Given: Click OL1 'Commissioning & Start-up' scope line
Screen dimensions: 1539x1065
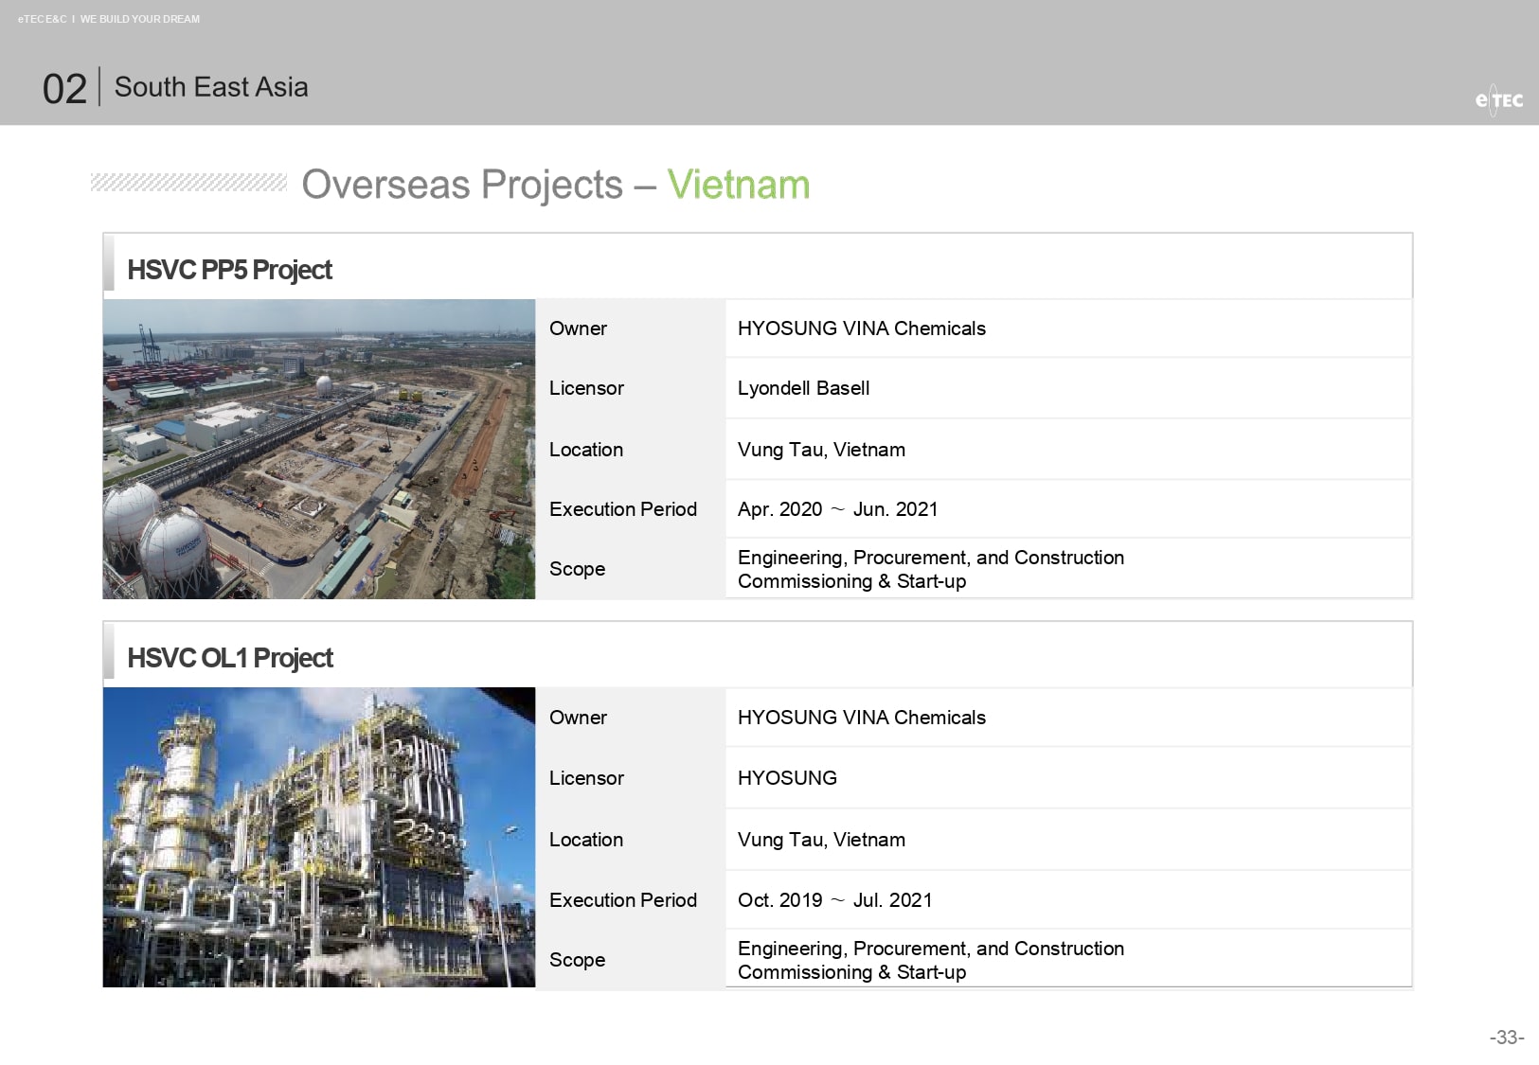Looking at the screenshot, I should click(851, 972).
